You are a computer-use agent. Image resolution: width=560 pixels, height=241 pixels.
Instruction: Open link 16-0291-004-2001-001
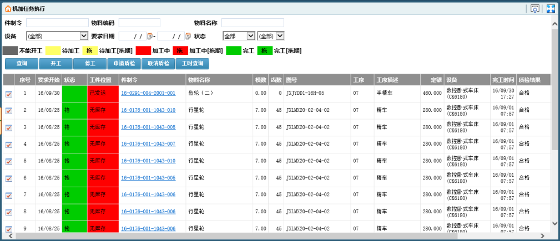[148, 94]
